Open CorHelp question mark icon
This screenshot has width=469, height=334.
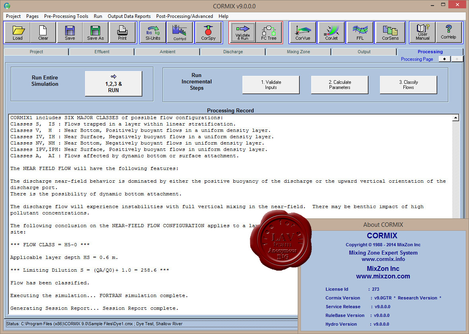(x=449, y=32)
